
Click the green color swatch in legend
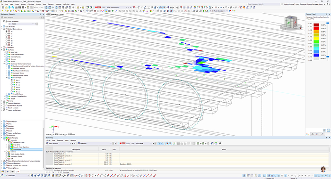(316, 41)
